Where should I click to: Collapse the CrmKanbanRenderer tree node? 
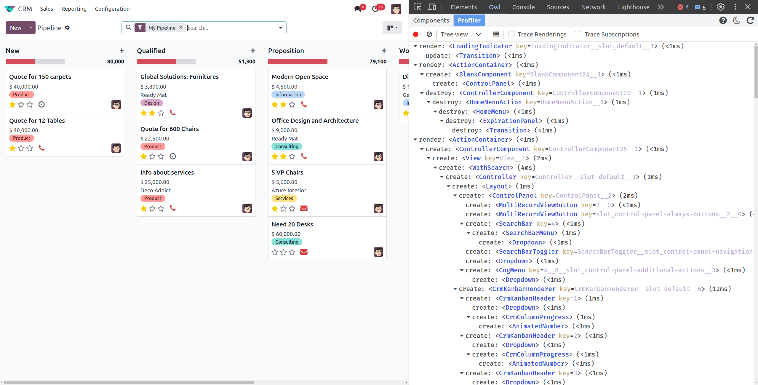click(x=455, y=289)
